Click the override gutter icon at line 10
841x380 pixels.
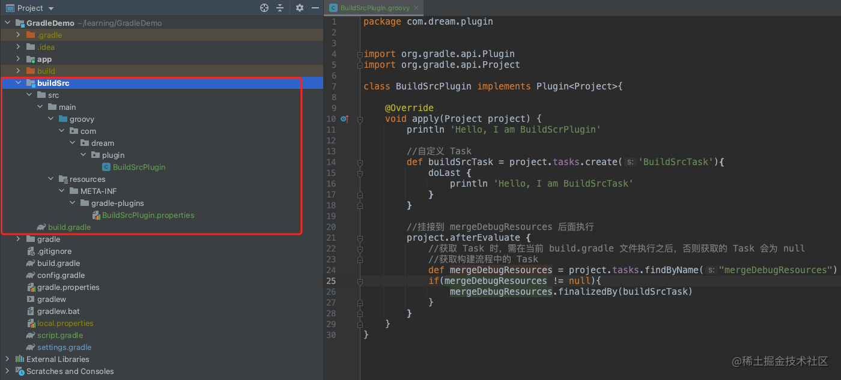344,119
